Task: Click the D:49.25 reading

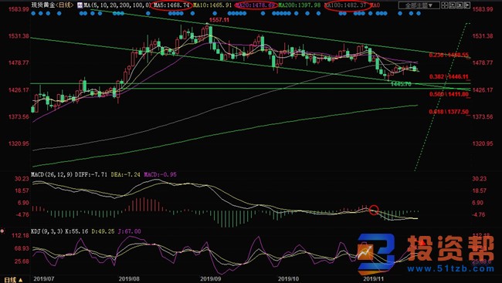Action: coord(103,231)
